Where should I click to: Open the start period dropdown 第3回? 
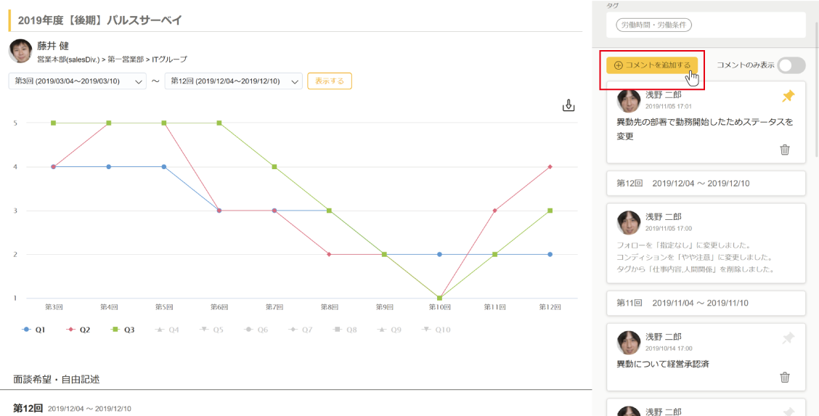(x=78, y=81)
